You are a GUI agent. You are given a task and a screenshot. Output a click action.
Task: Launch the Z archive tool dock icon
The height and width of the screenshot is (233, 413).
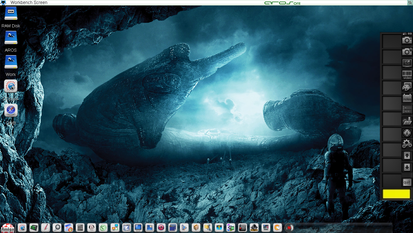(126, 228)
